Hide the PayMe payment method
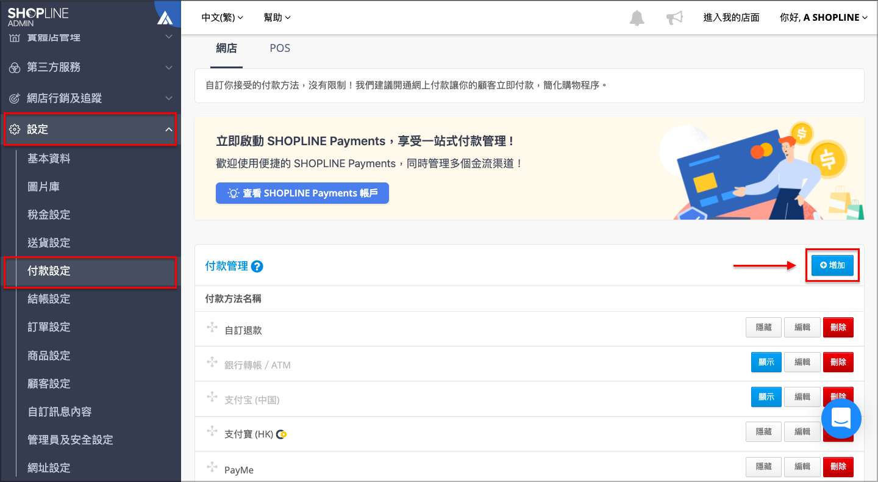The width and height of the screenshot is (878, 482). pyautogui.click(x=763, y=467)
